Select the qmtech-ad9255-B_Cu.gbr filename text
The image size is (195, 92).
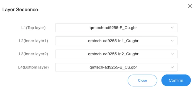113,67
